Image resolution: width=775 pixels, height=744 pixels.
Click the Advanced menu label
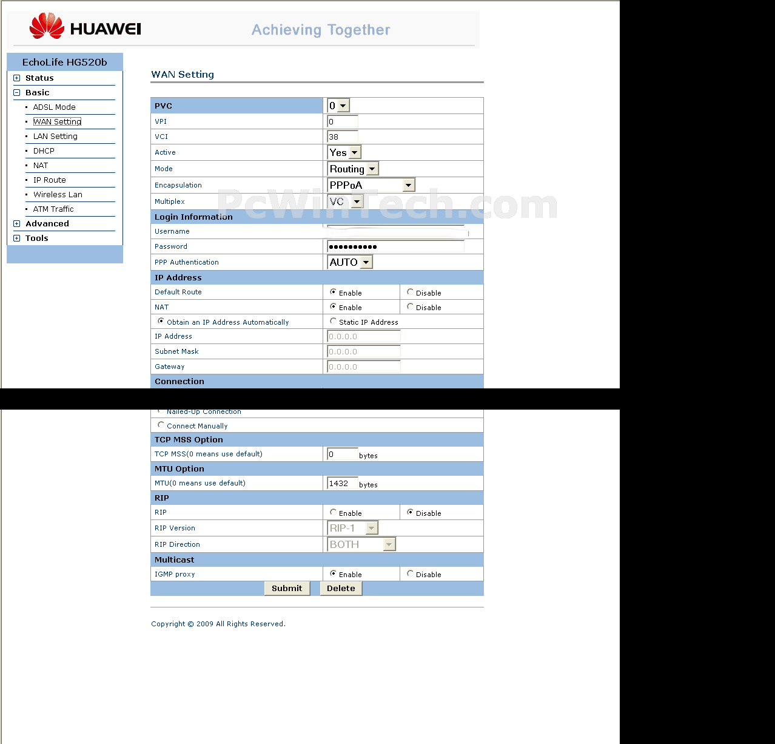[x=47, y=224]
